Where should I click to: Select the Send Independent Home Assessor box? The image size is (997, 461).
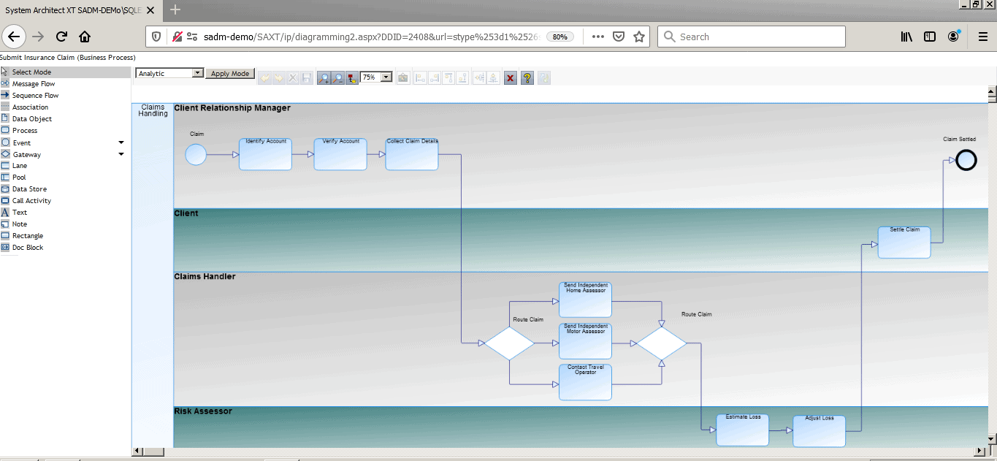click(585, 300)
